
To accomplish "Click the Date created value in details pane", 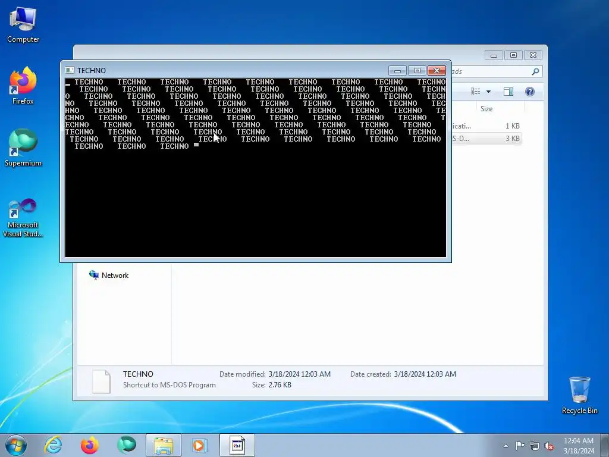I will [x=425, y=374].
